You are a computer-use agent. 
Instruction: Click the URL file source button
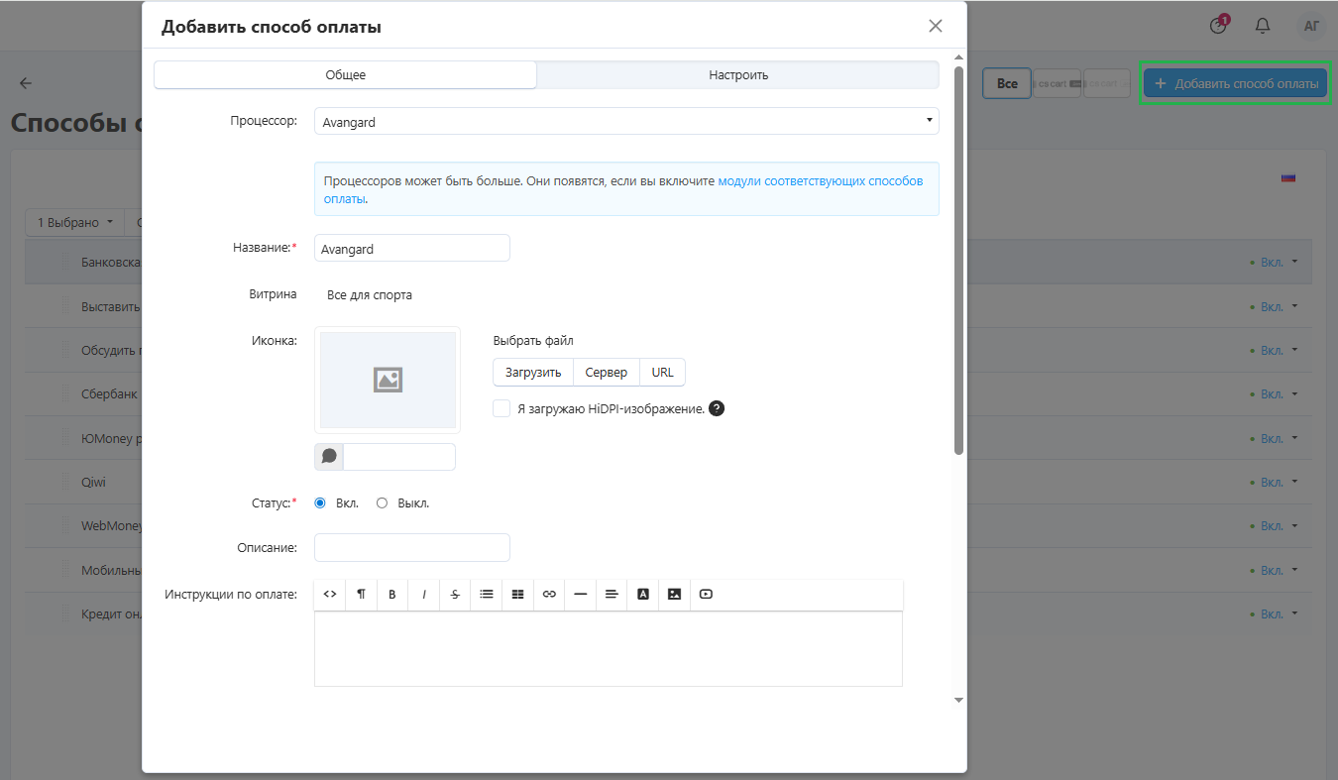[663, 373]
